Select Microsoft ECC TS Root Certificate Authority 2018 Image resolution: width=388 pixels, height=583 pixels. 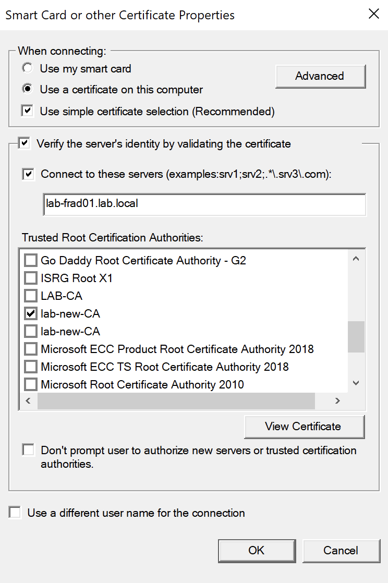coord(31,367)
